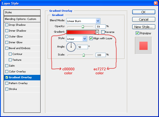Confirm with the OK button
The image size is (159, 117).
click(x=144, y=12)
